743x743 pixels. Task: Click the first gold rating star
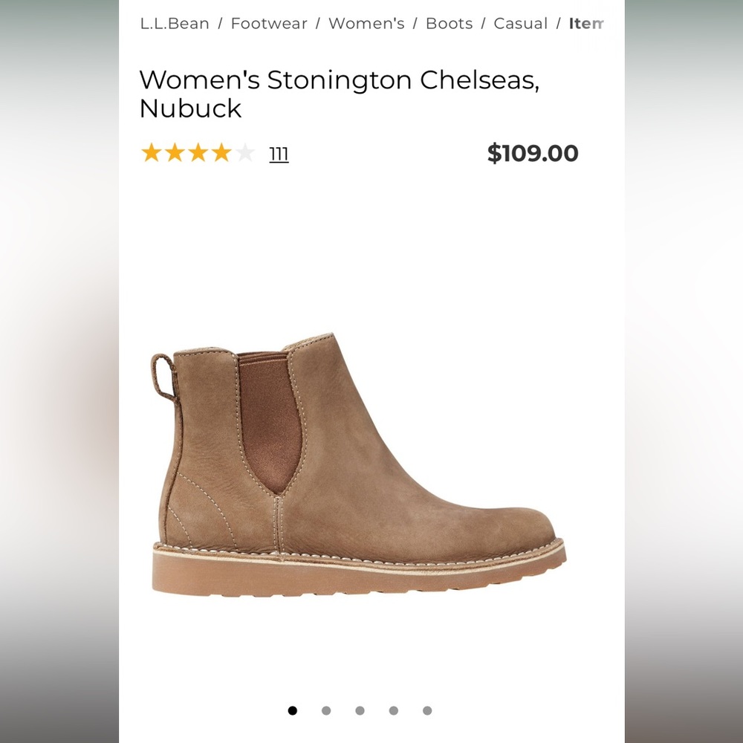pyautogui.click(x=150, y=152)
